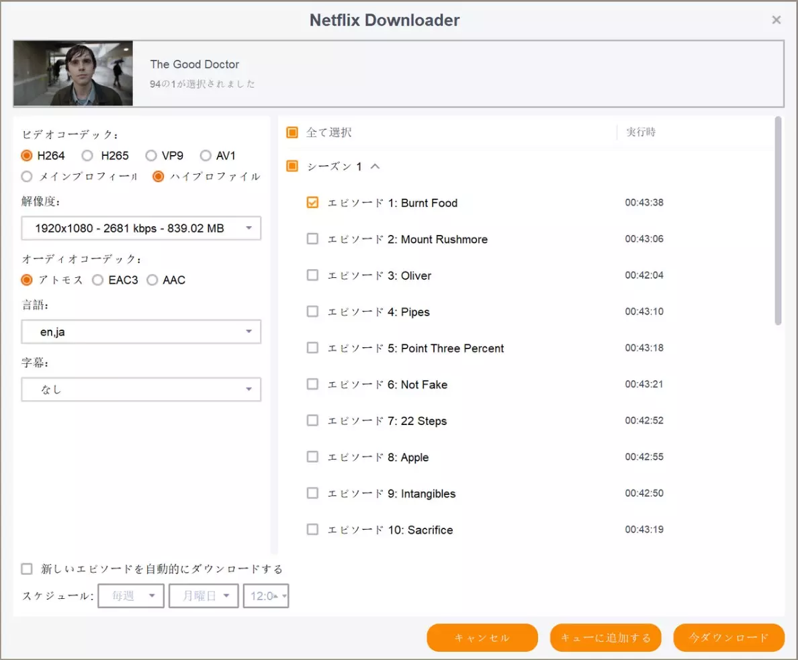Click duration 00:43:38 of Burnt Food
The image size is (798, 660).
(x=644, y=203)
